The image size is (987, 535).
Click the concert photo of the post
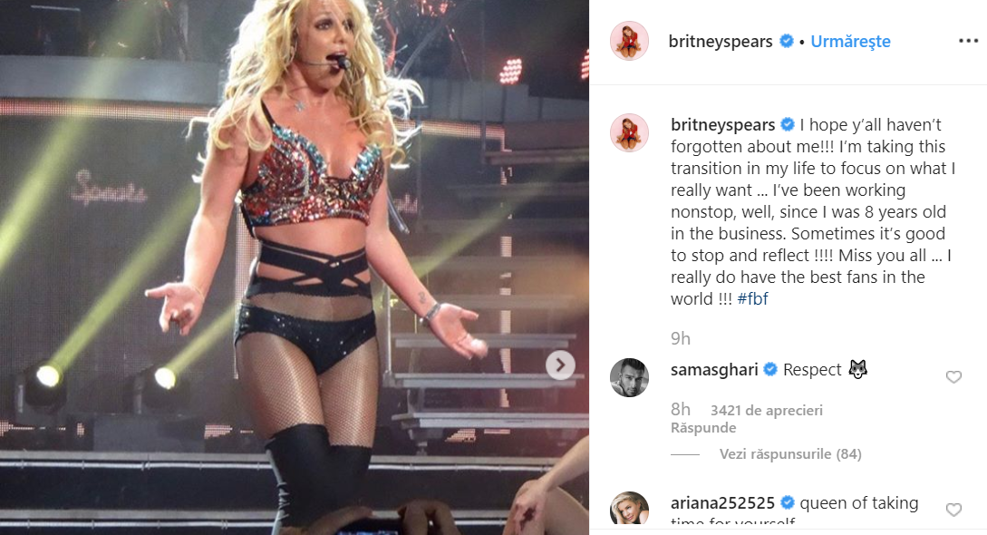click(295, 267)
